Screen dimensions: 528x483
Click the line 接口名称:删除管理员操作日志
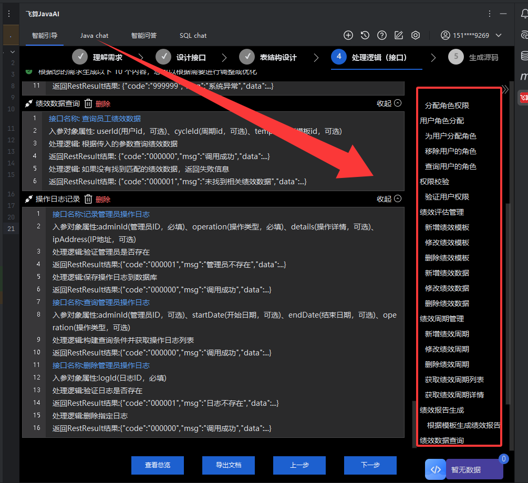coord(101,365)
